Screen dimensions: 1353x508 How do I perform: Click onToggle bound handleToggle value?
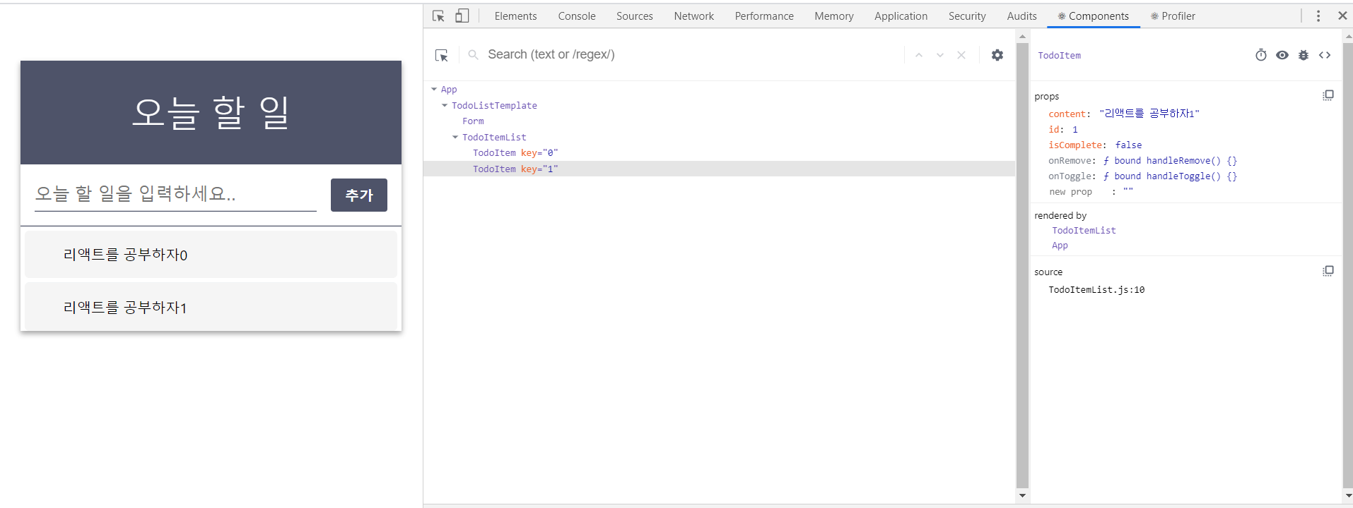pyautogui.click(x=1170, y=176)
